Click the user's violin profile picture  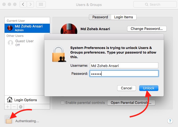pyautogui.click(x=69, y=29)
